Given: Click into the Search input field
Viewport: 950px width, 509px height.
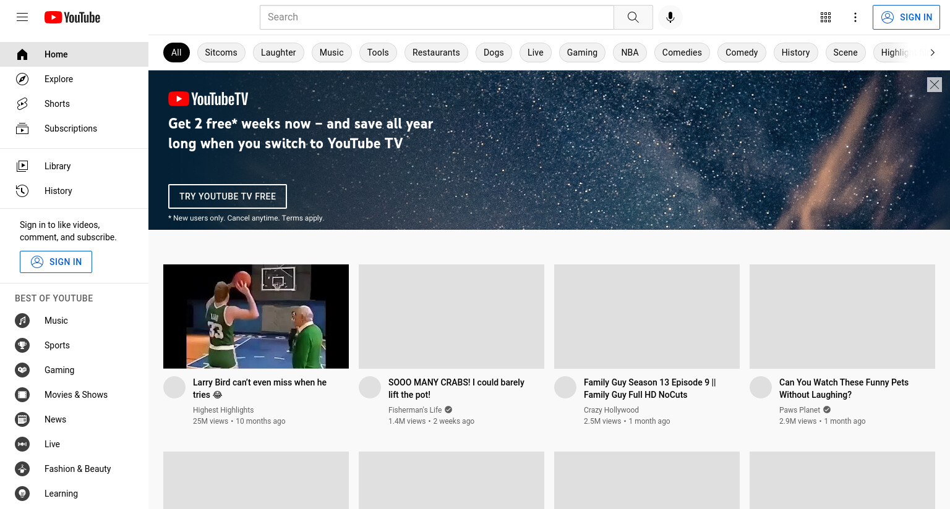Looking at the screenshot, I should point(437,17).
